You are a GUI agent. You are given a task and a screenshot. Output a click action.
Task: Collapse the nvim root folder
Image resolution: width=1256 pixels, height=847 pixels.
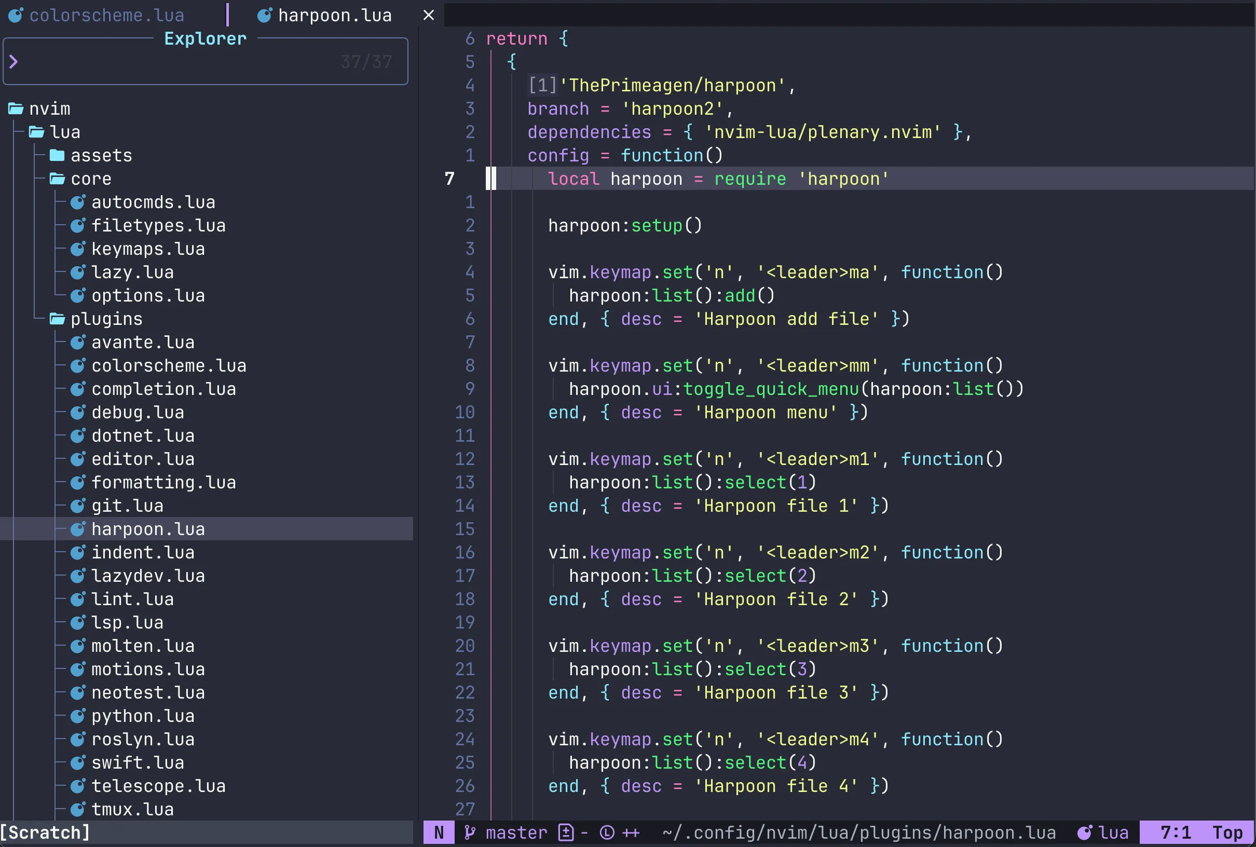click(x=39, y=108)
